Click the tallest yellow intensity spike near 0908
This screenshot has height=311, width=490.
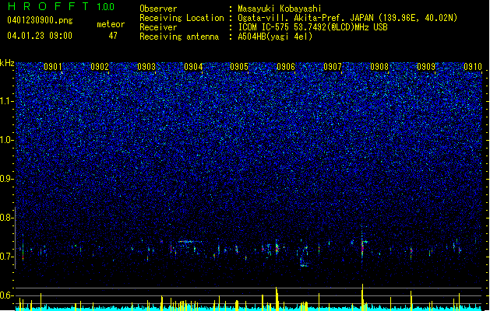(362, 297)
